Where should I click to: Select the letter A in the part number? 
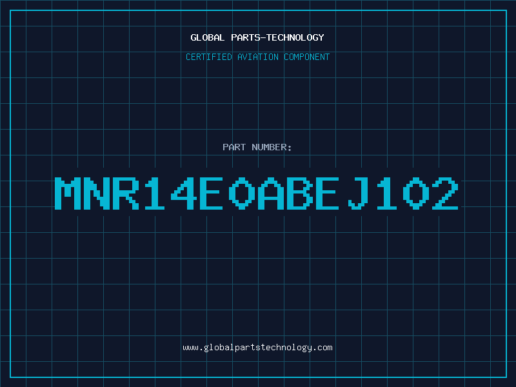pos(271,193)
